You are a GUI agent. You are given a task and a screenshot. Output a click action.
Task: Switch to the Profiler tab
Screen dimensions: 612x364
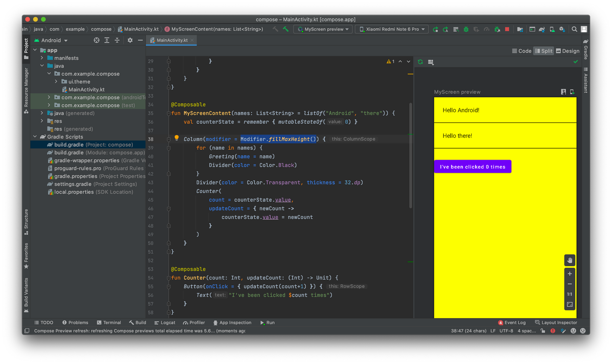click(x=194, y=322)
